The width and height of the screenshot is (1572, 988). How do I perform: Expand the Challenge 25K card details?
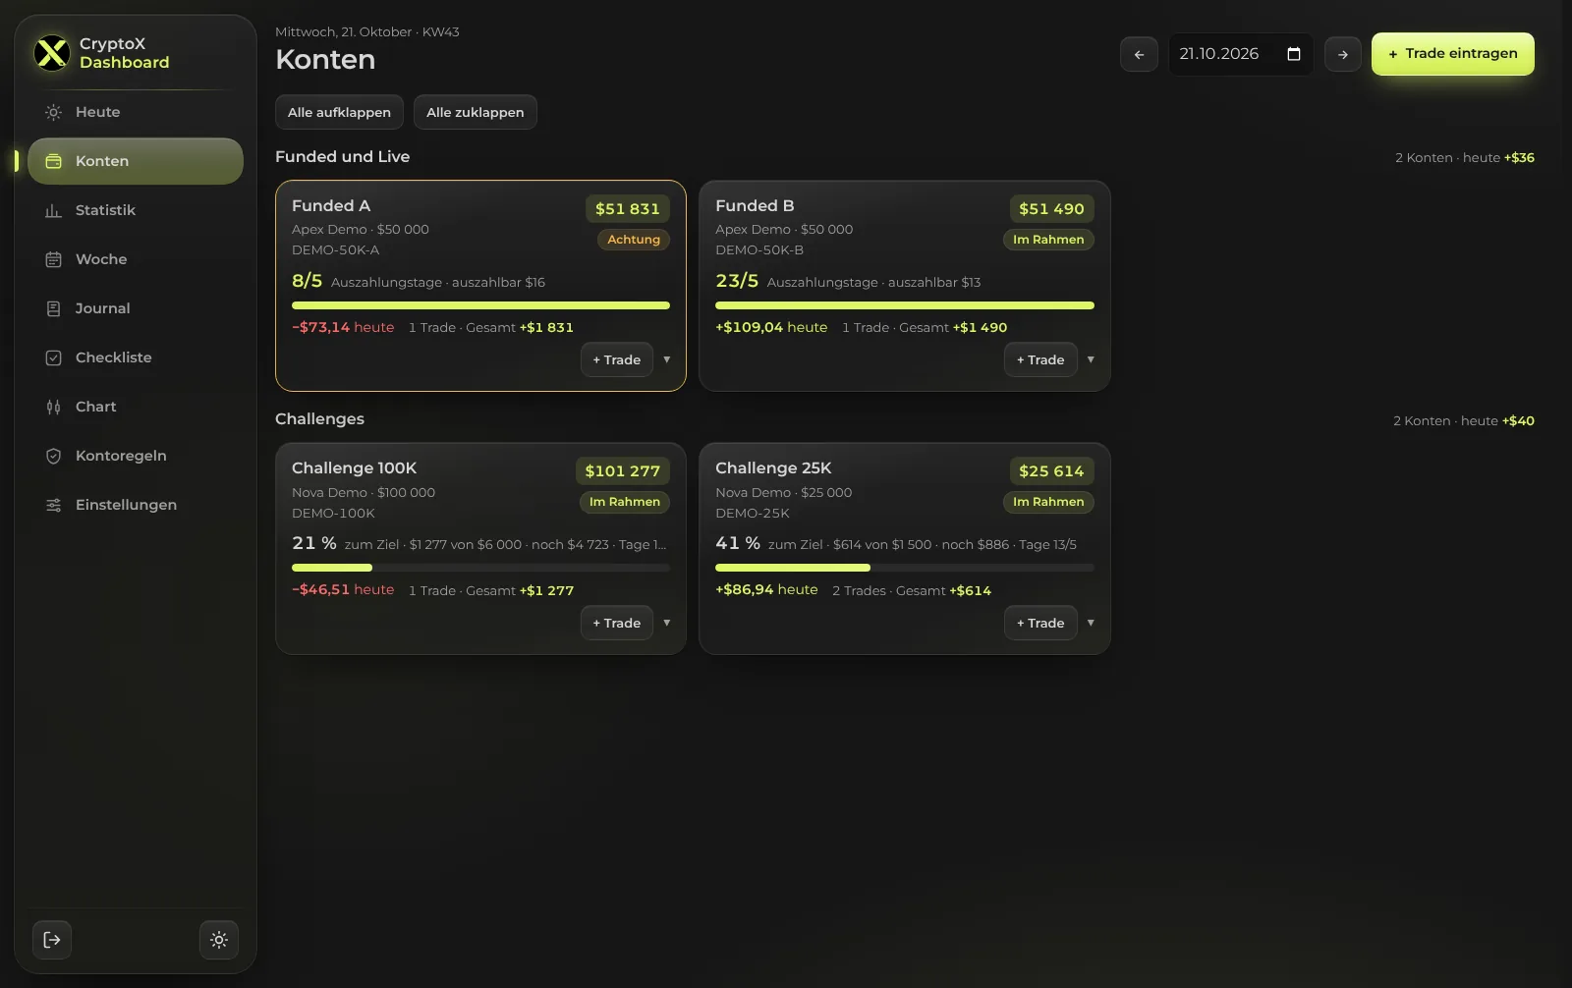(1091, 623)
